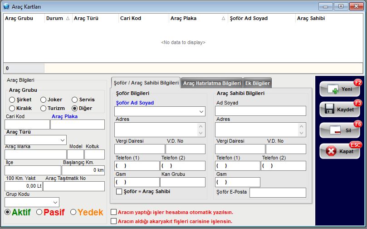
Task: Click the Koltuk input field
Action: [x=94, y=154]
